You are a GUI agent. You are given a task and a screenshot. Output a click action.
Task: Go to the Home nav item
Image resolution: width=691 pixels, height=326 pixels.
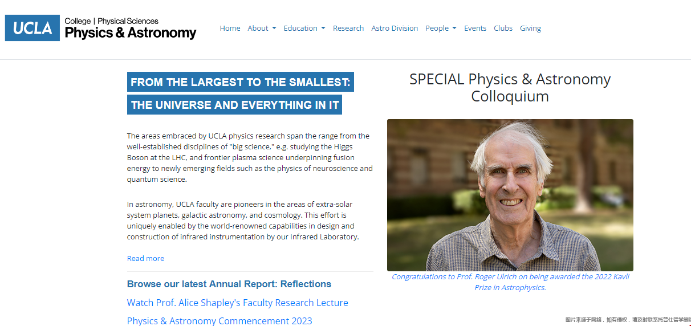[230, 28]
